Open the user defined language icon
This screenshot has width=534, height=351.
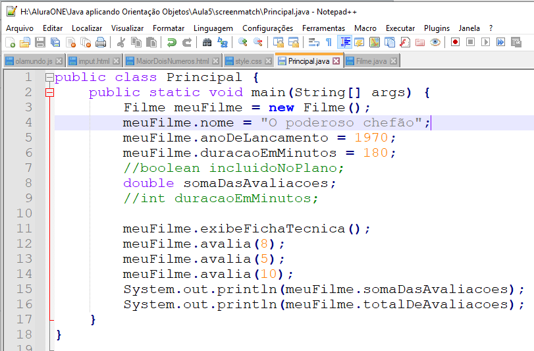coord(360,42)
